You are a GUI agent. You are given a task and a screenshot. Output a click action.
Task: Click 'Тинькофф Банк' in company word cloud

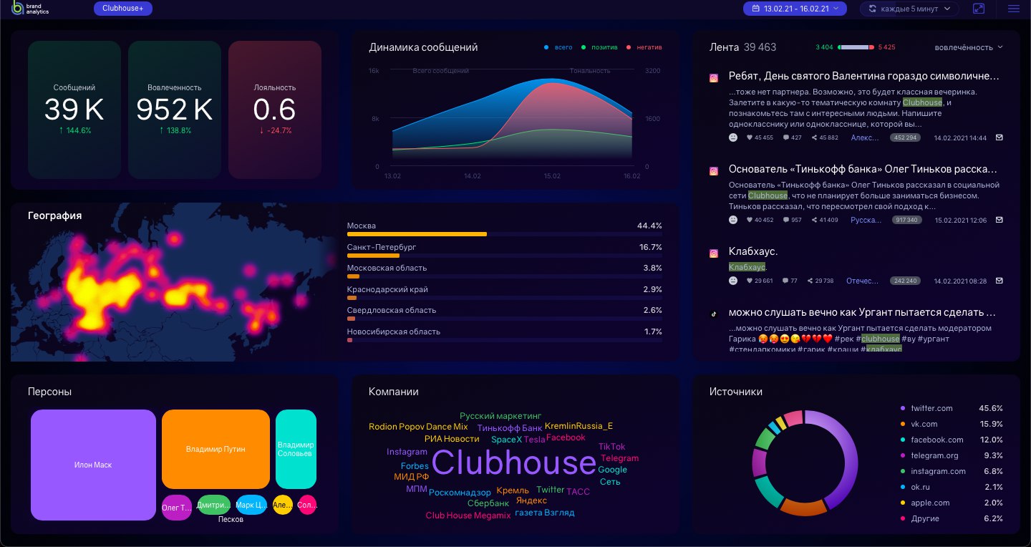(x=510, y=428)
